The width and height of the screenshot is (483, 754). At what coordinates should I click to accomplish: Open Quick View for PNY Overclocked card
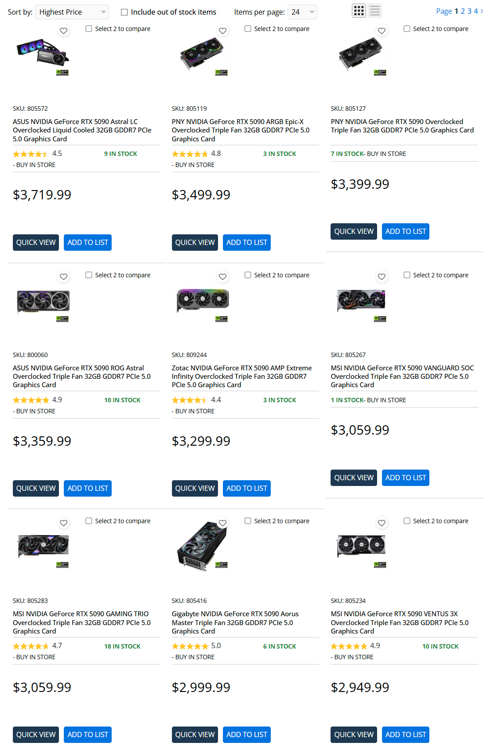pos(354,231)
